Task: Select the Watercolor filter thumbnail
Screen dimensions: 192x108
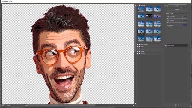Action: 157,39
